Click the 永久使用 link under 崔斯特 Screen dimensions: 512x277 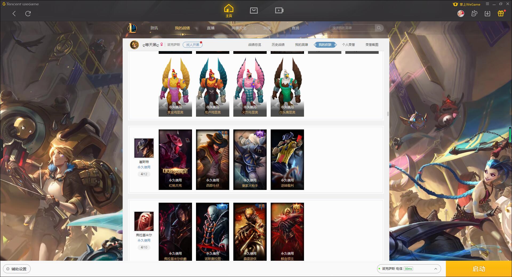tap(144, 167)
